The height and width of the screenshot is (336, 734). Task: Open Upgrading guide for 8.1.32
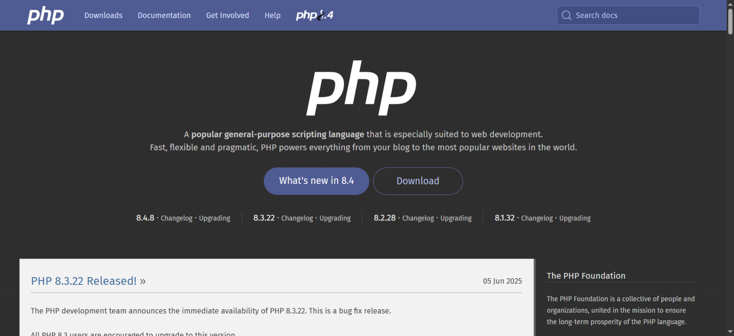tap(575, 218)
